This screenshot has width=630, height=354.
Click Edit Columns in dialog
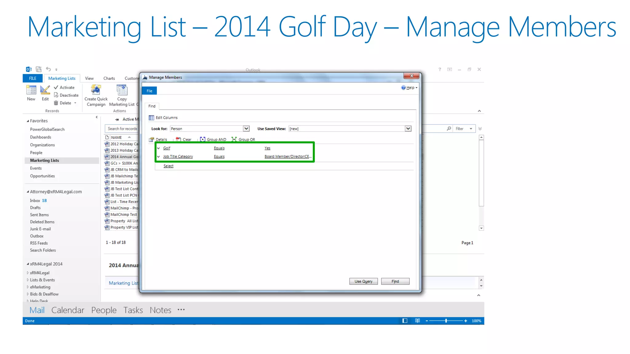[163, 118]
